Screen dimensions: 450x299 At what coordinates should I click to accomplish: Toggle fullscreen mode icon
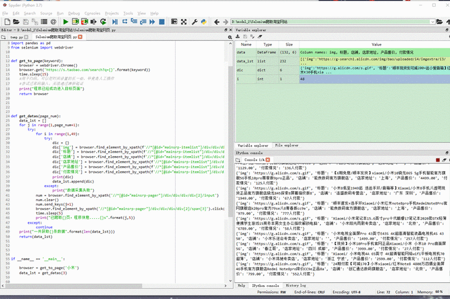[183, 22]
